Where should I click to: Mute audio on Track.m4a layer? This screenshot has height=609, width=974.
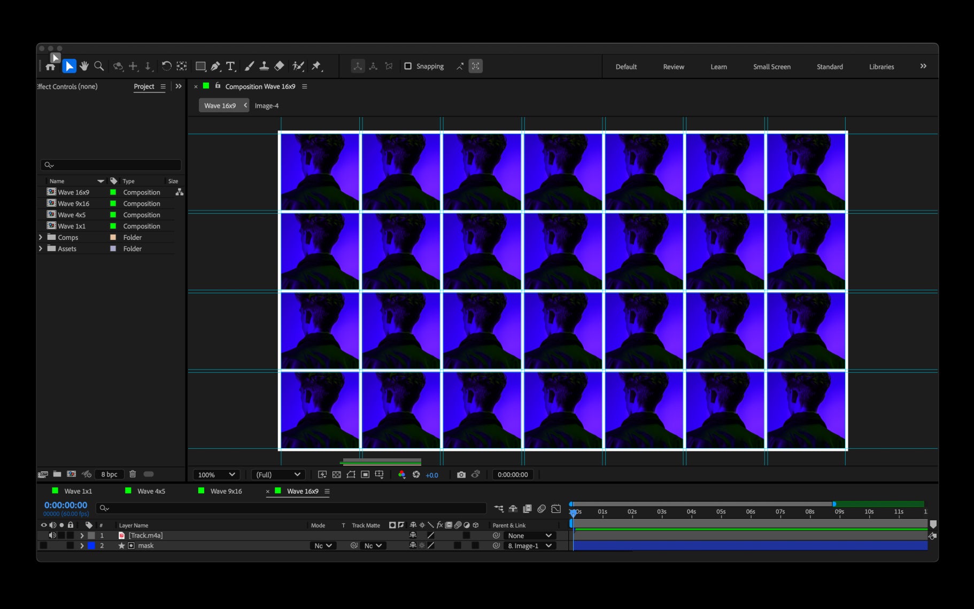(52, 535)
